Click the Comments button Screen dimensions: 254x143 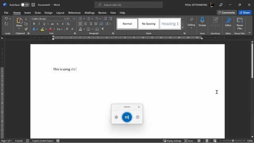pyautogui.click(x=227, y=12)
